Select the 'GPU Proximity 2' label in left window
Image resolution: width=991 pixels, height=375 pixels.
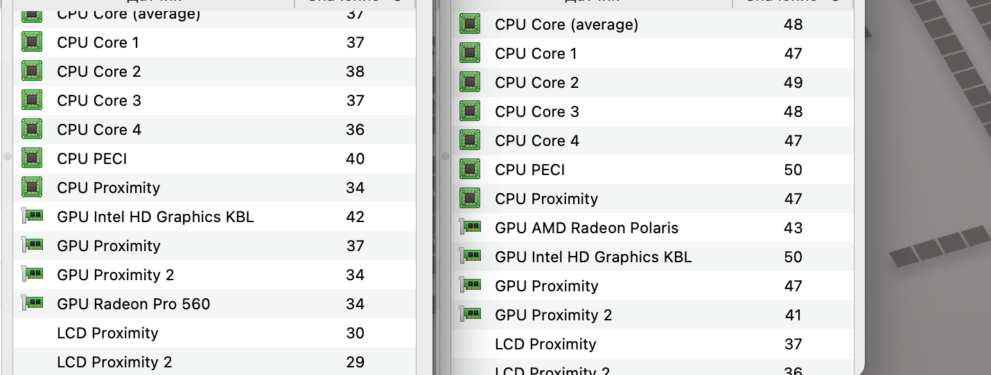116,275
